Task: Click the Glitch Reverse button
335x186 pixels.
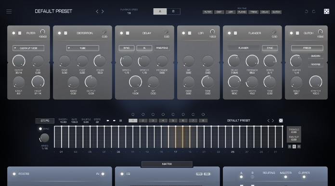Action: coord(316,65)
